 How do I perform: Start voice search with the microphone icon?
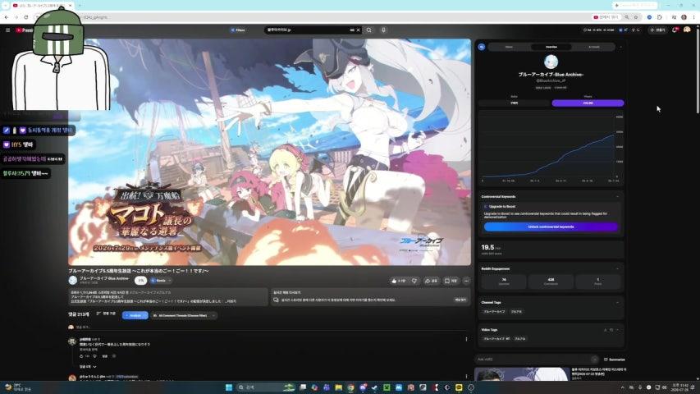tap(383, 30)
